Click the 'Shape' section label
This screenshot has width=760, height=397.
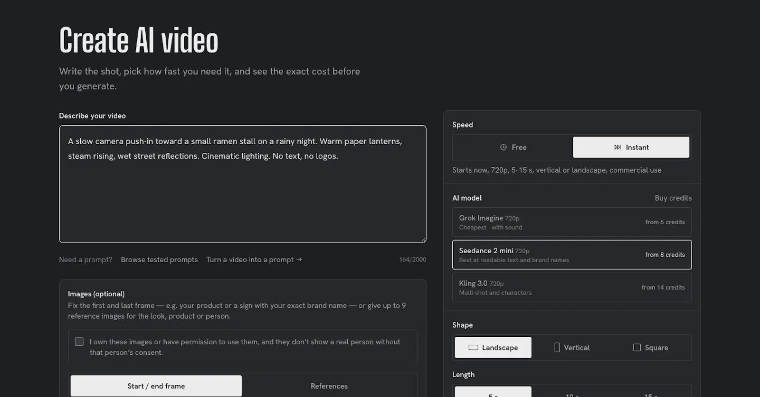click(x=463, y=325)
